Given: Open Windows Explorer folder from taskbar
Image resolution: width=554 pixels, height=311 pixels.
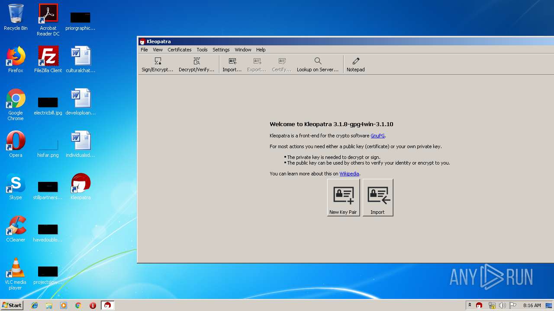Looking at the screenshot, I should pyautogui.click(x=49, y=305).
